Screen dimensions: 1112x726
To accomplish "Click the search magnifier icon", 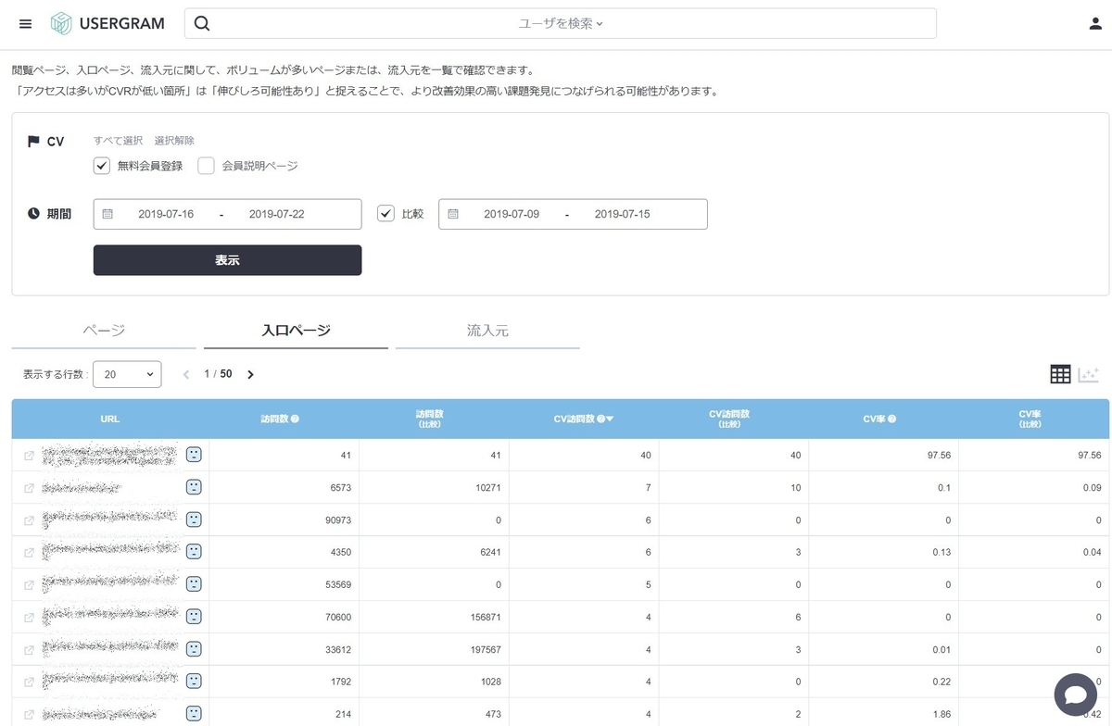I will 202,24.
